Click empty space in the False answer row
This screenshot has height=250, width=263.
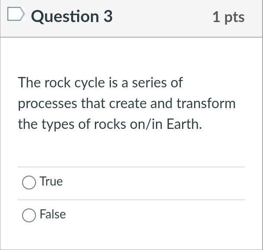point(152,215)
